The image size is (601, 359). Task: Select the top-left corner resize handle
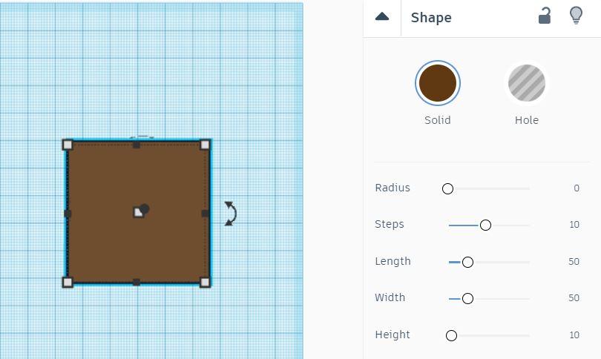[x=68, y=145]
